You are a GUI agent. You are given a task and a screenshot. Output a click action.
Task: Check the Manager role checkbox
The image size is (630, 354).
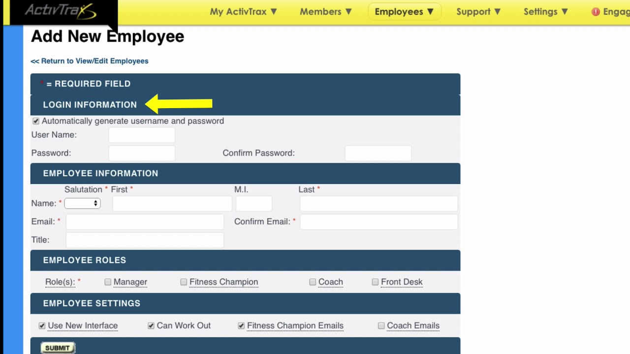(x=108, y=282)
